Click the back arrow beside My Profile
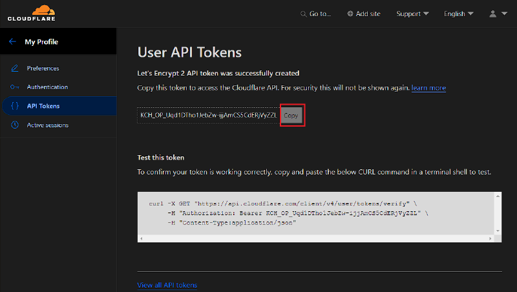This screenshot has height=292, width=517. click(x=12, y=42)
